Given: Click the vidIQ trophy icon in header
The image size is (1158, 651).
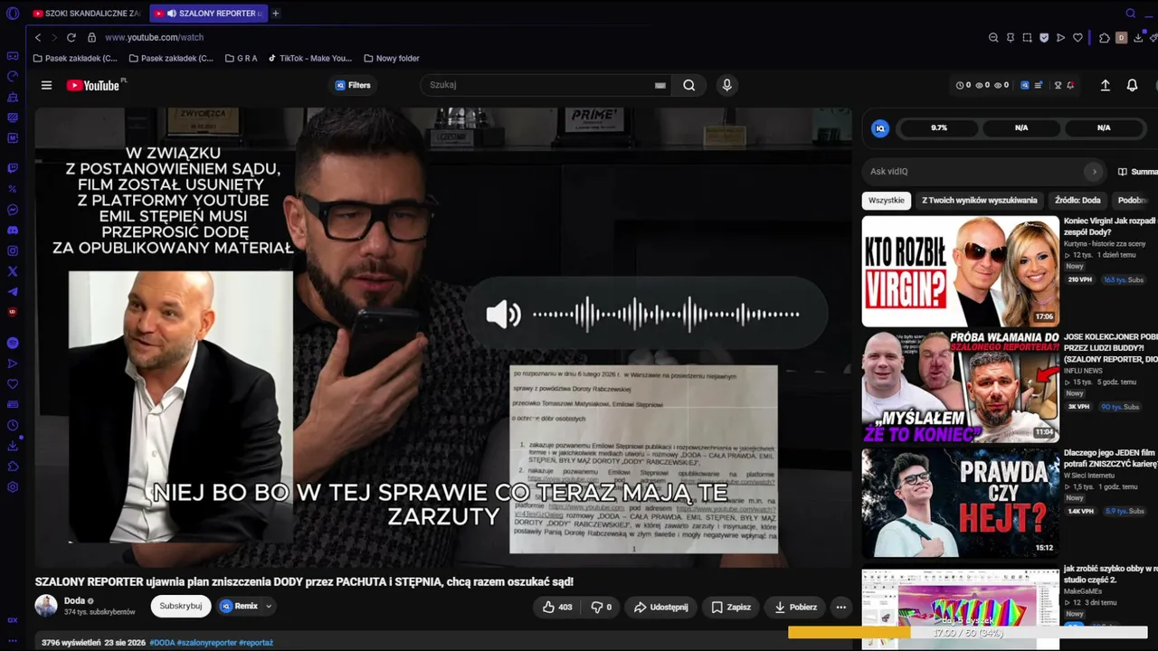Looking at the screenshot, I should 1058,85.
